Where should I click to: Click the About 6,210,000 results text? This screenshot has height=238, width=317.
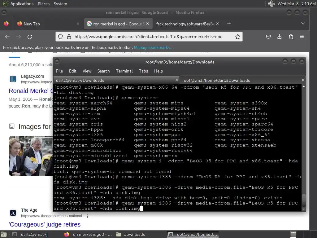point(31,65)
